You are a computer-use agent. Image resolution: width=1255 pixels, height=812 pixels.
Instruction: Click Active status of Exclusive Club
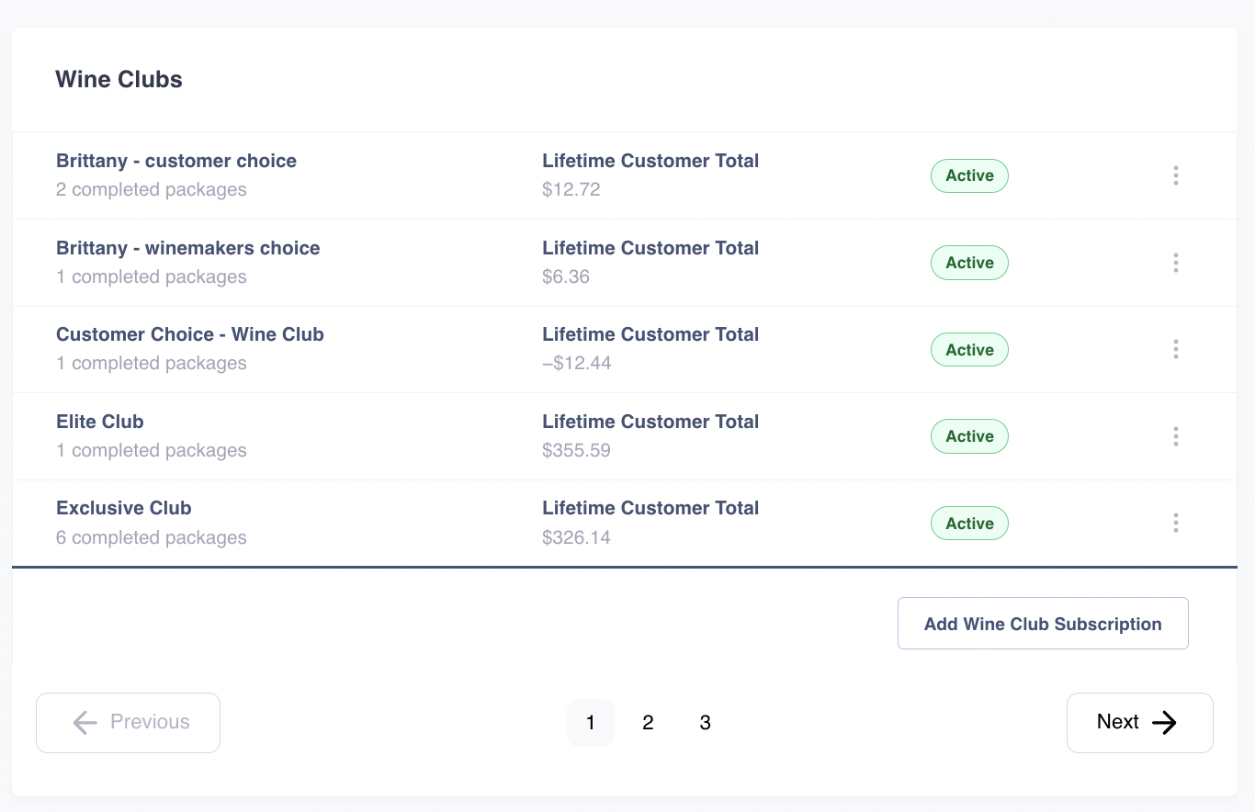[969, 524]
